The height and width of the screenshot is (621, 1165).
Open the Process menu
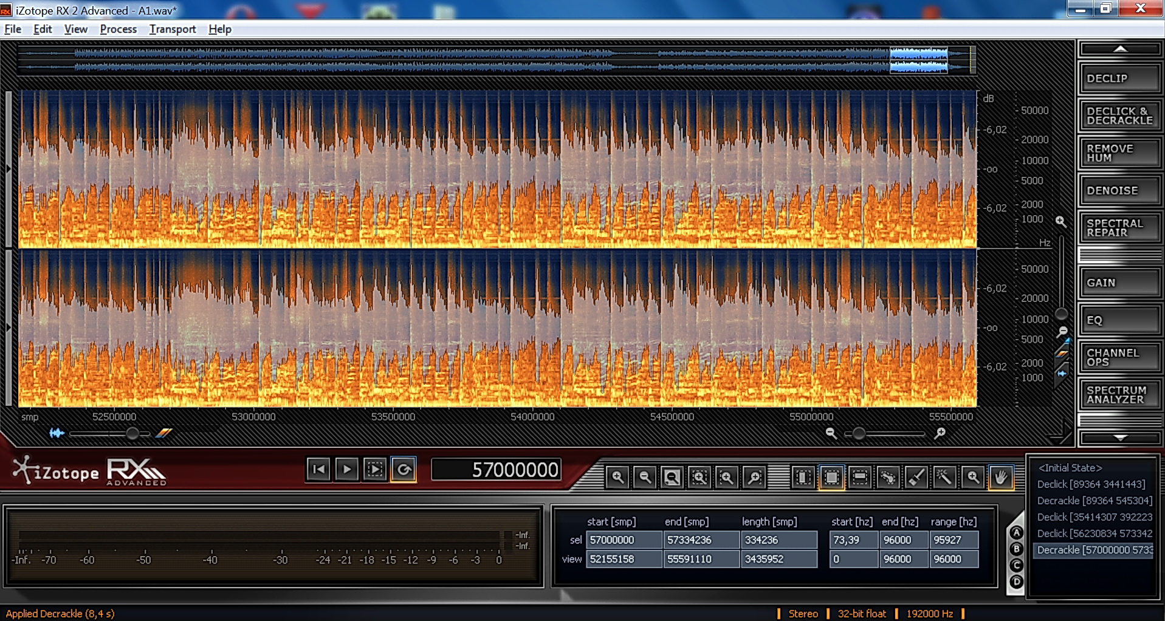(x=118, y=29)
